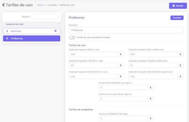Click euro icon of SIN IMAGEN 1 cara field
The image size is (189, 122).
click(x=121, y=76)
